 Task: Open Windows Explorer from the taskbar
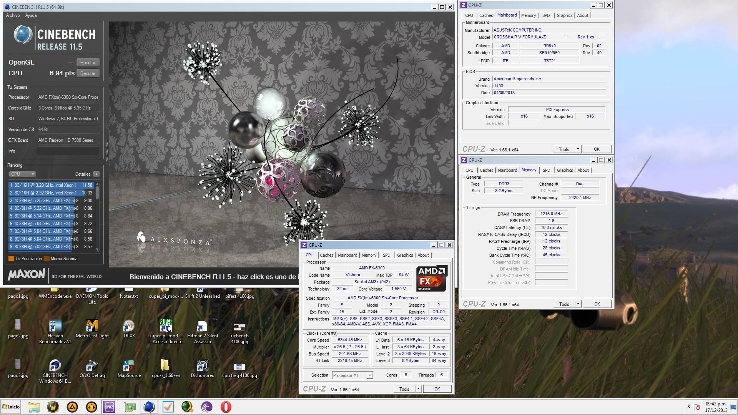(34, 407)
